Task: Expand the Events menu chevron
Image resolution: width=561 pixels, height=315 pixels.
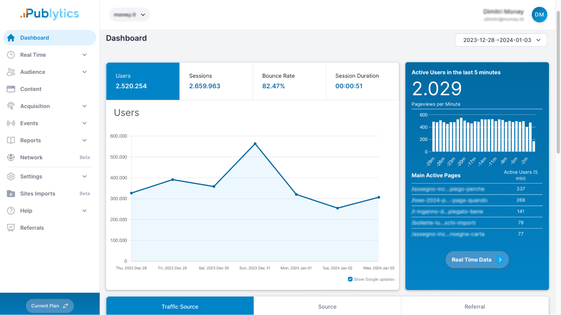Action: (84, 123)
